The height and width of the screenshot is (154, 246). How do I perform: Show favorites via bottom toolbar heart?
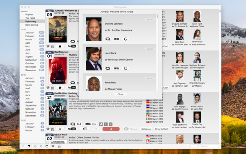(53, 146)
